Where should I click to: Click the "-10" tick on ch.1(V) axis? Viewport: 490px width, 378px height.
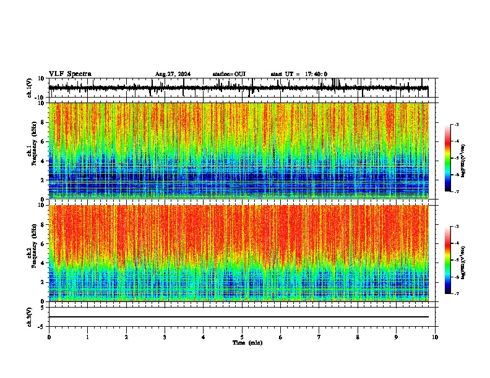click(x=40, y=97)
